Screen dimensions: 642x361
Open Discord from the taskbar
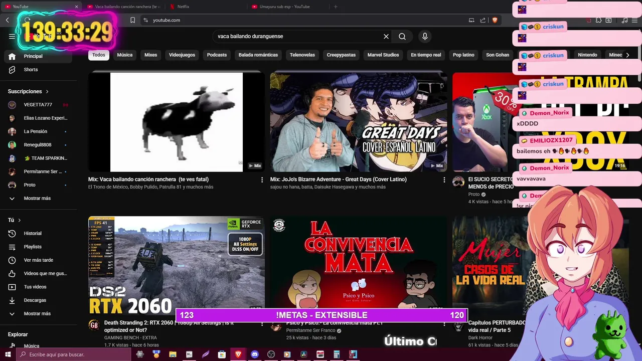pos(254,354)
